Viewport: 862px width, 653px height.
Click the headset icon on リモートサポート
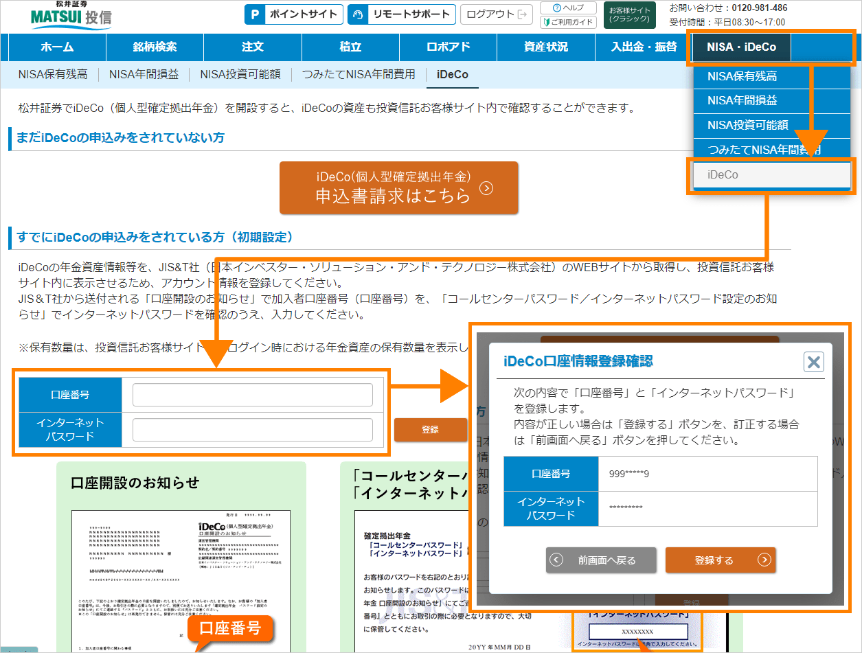pyautogui.click(x=357, y=14)
